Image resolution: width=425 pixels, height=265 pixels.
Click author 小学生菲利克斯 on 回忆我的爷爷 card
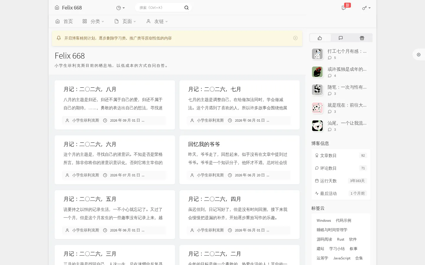(210, 175)
